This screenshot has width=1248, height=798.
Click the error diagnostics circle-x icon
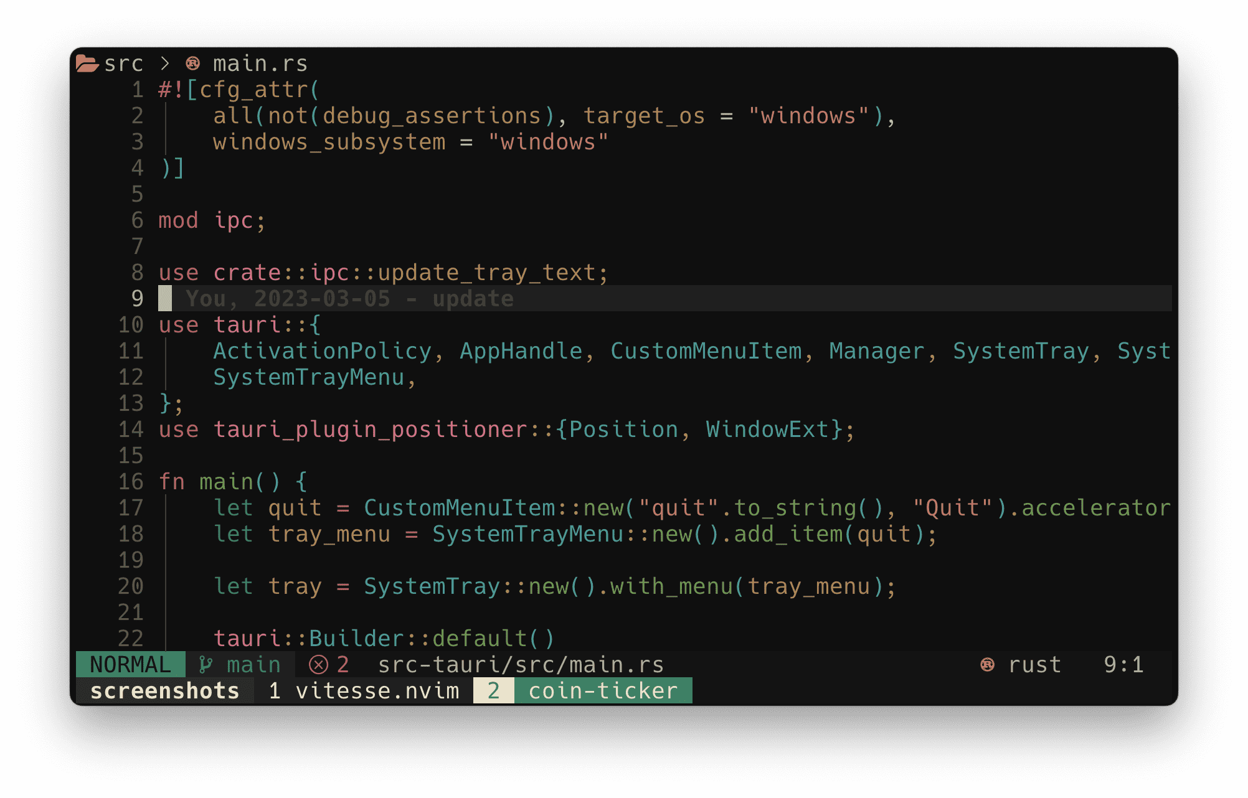point(318,665)
